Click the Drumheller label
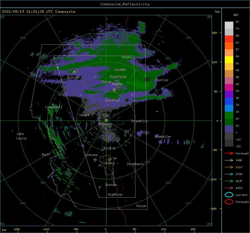The image size is (250, 233). tap(163, 137)
